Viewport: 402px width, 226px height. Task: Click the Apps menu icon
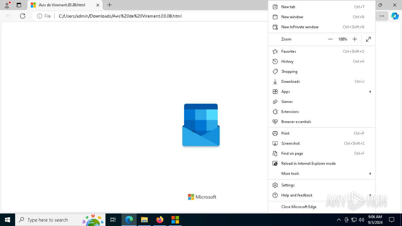point(275,92)
